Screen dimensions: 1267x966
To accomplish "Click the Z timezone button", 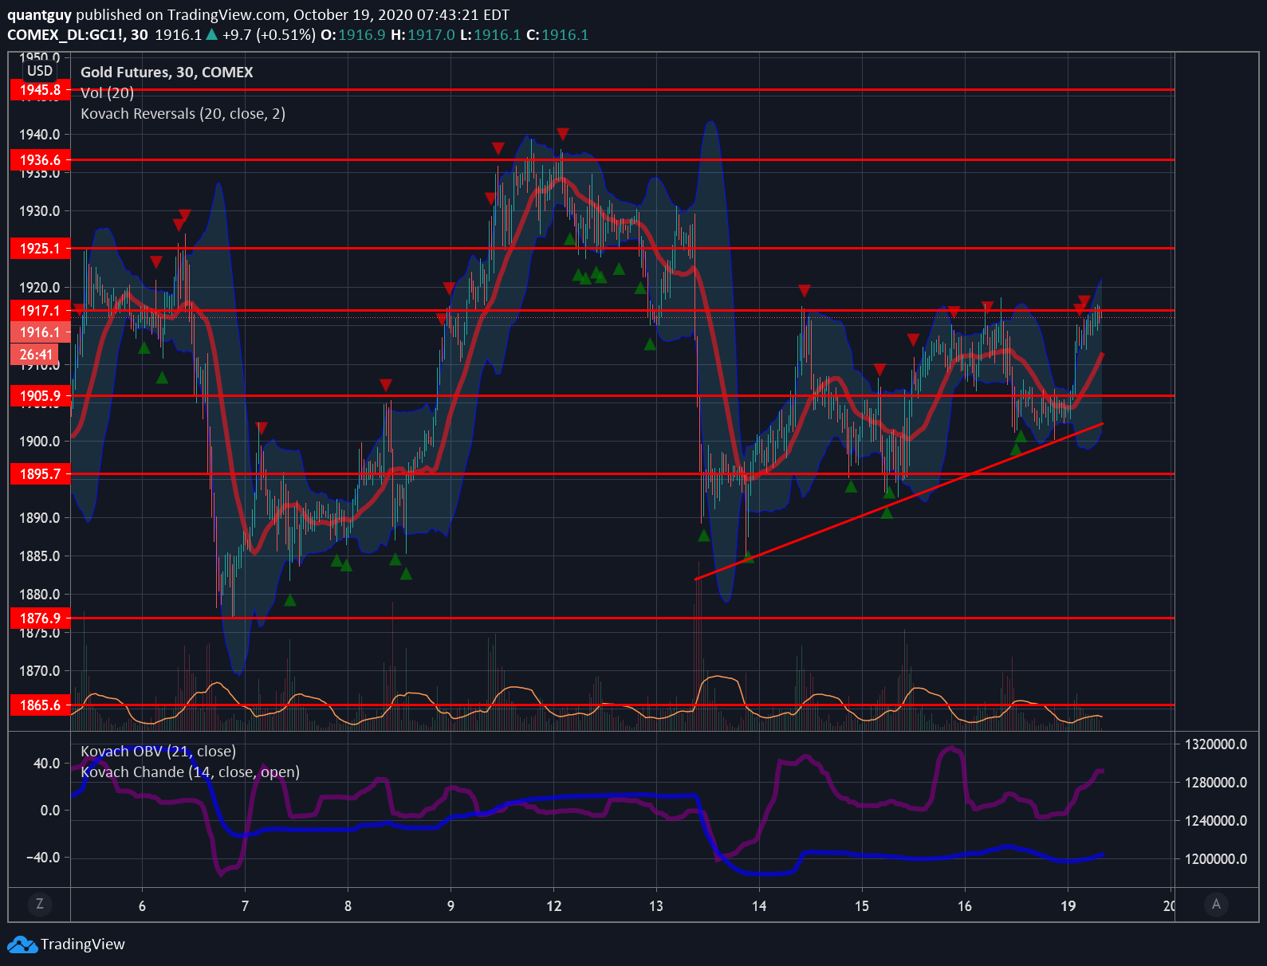I will coord(40,904).
